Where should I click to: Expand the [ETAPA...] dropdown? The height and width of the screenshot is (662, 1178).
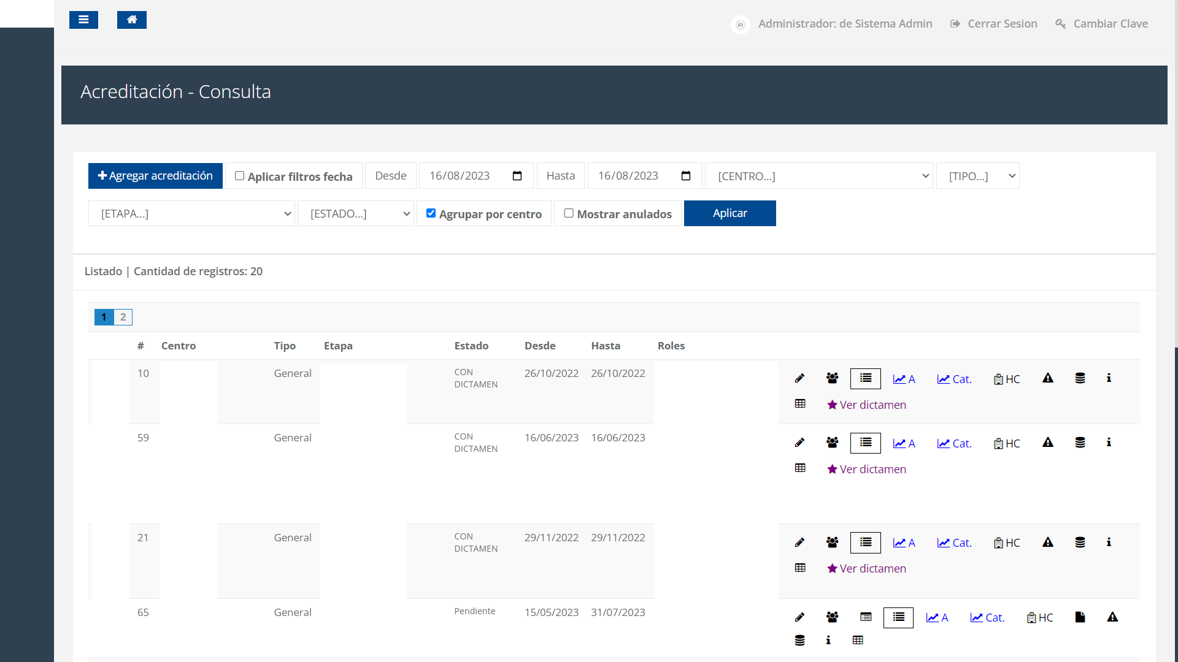(191, 213)
